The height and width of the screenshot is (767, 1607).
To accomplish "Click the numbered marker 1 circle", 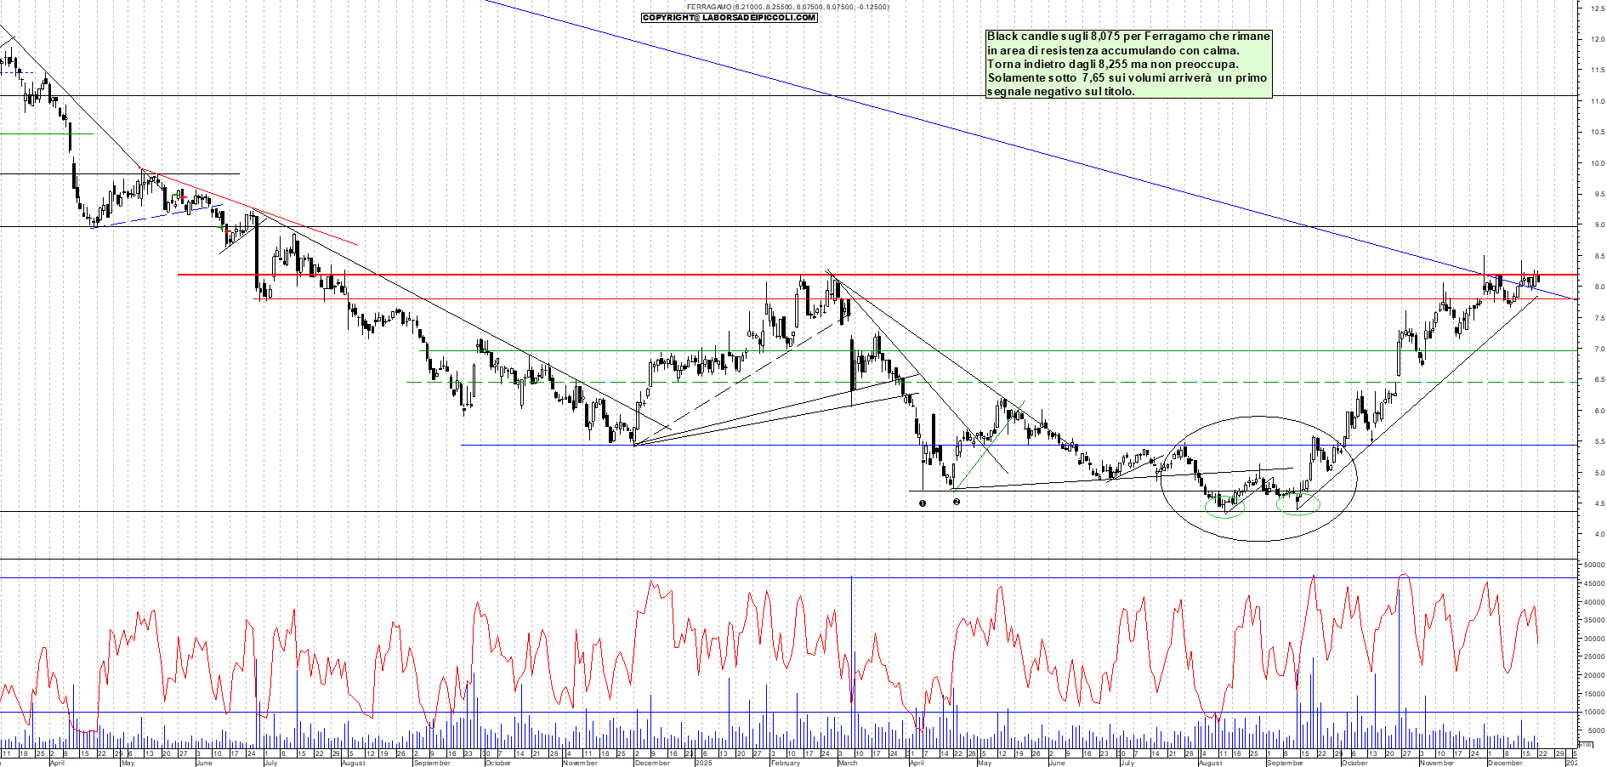I will (923, 503).
